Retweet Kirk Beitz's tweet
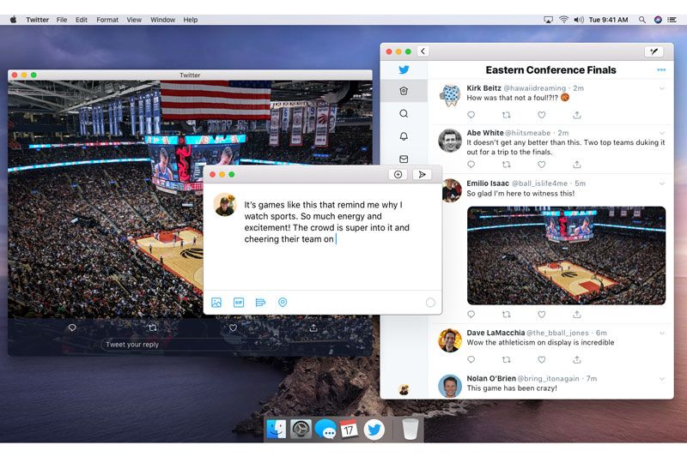687x457 pixels. click(x=506, y=115)
